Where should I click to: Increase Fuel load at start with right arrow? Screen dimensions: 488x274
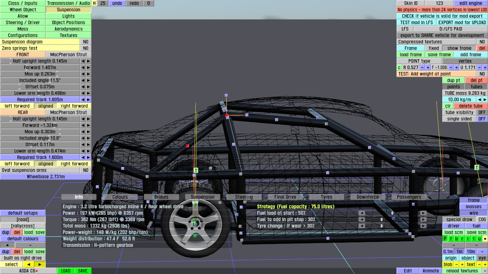(423, 213)
